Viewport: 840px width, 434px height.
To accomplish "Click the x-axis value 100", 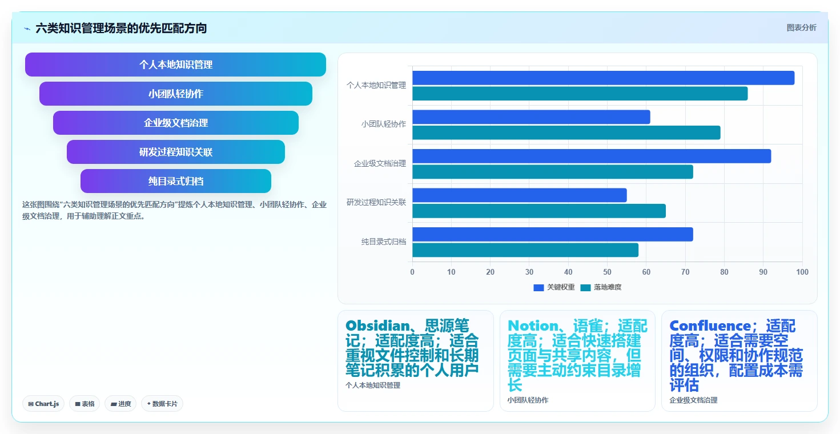I will click(802, 272).
